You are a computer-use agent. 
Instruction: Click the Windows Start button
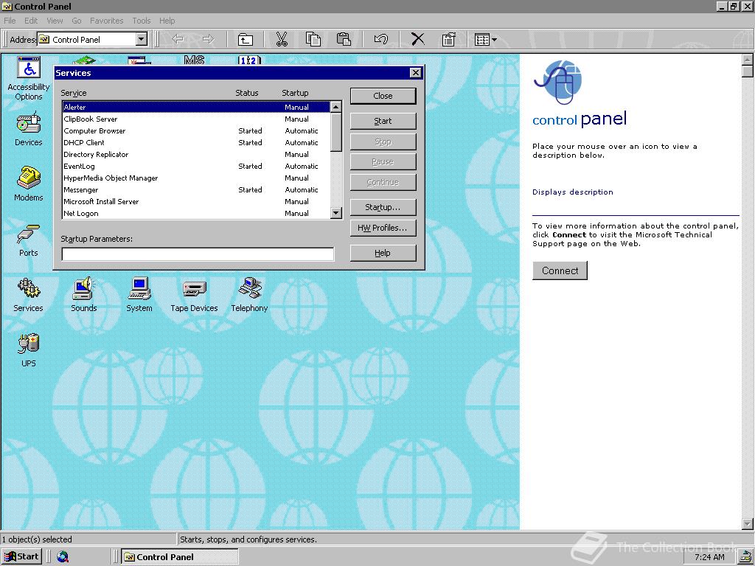pyautogui.click(x=22, y=557)
